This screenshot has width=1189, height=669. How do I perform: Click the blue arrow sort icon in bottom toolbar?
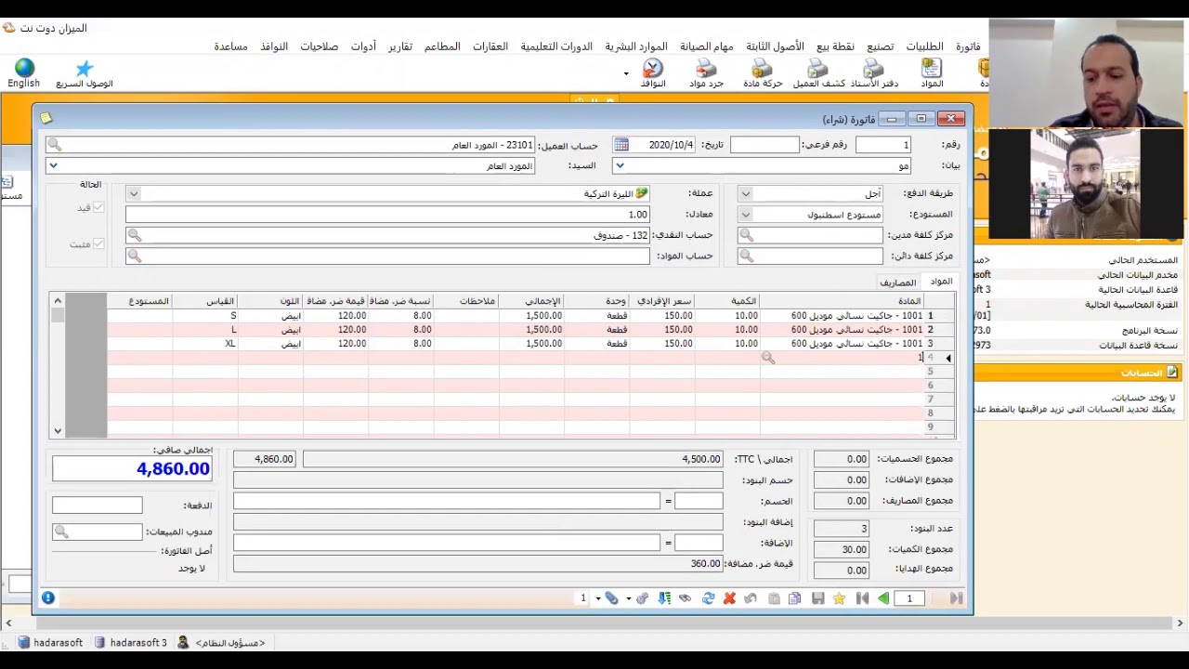point(664,598)
